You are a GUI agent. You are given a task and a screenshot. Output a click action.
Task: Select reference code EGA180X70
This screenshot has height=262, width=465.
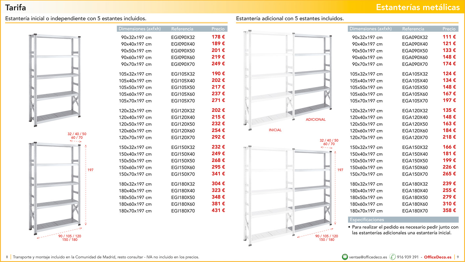(x=415, y=211)
